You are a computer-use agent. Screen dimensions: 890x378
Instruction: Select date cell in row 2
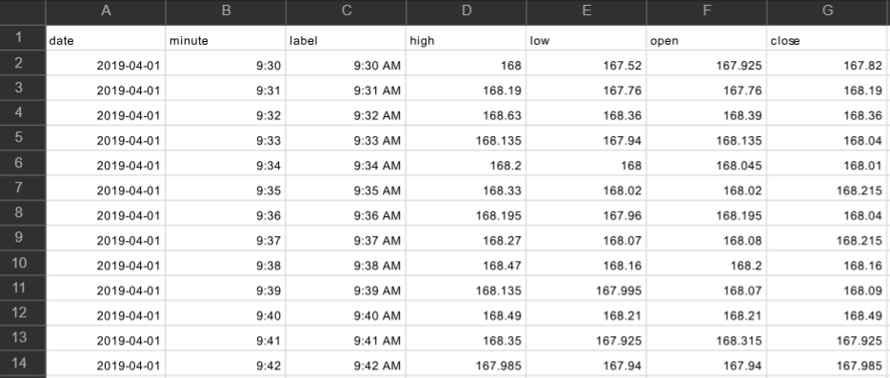tap(106, 63)
